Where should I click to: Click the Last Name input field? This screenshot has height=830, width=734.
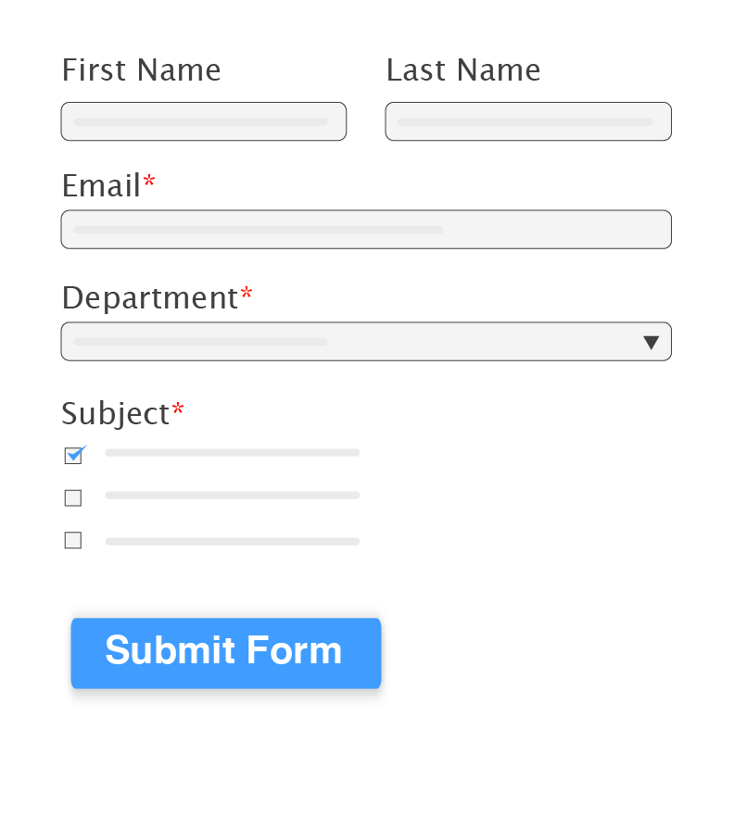pyautogui.click(x=527, y=121)
